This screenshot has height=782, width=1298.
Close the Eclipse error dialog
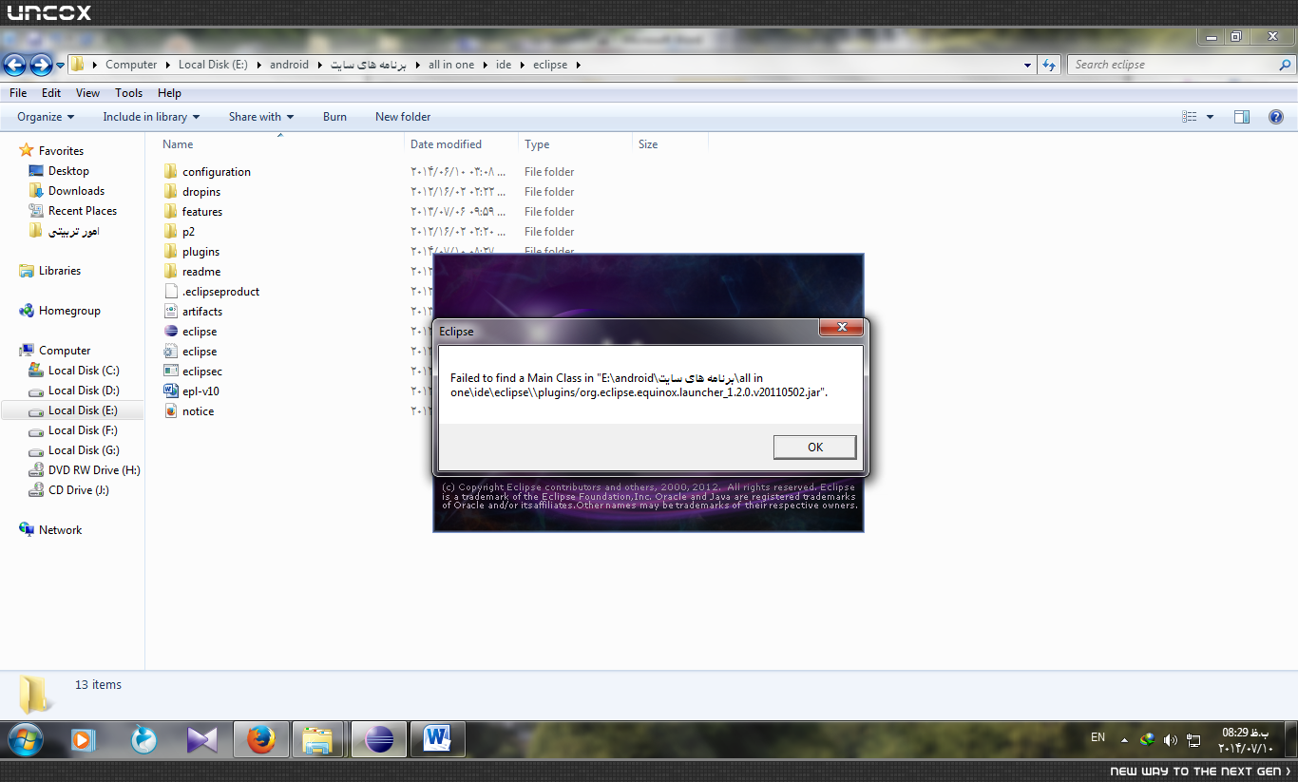tap(842, 329)
